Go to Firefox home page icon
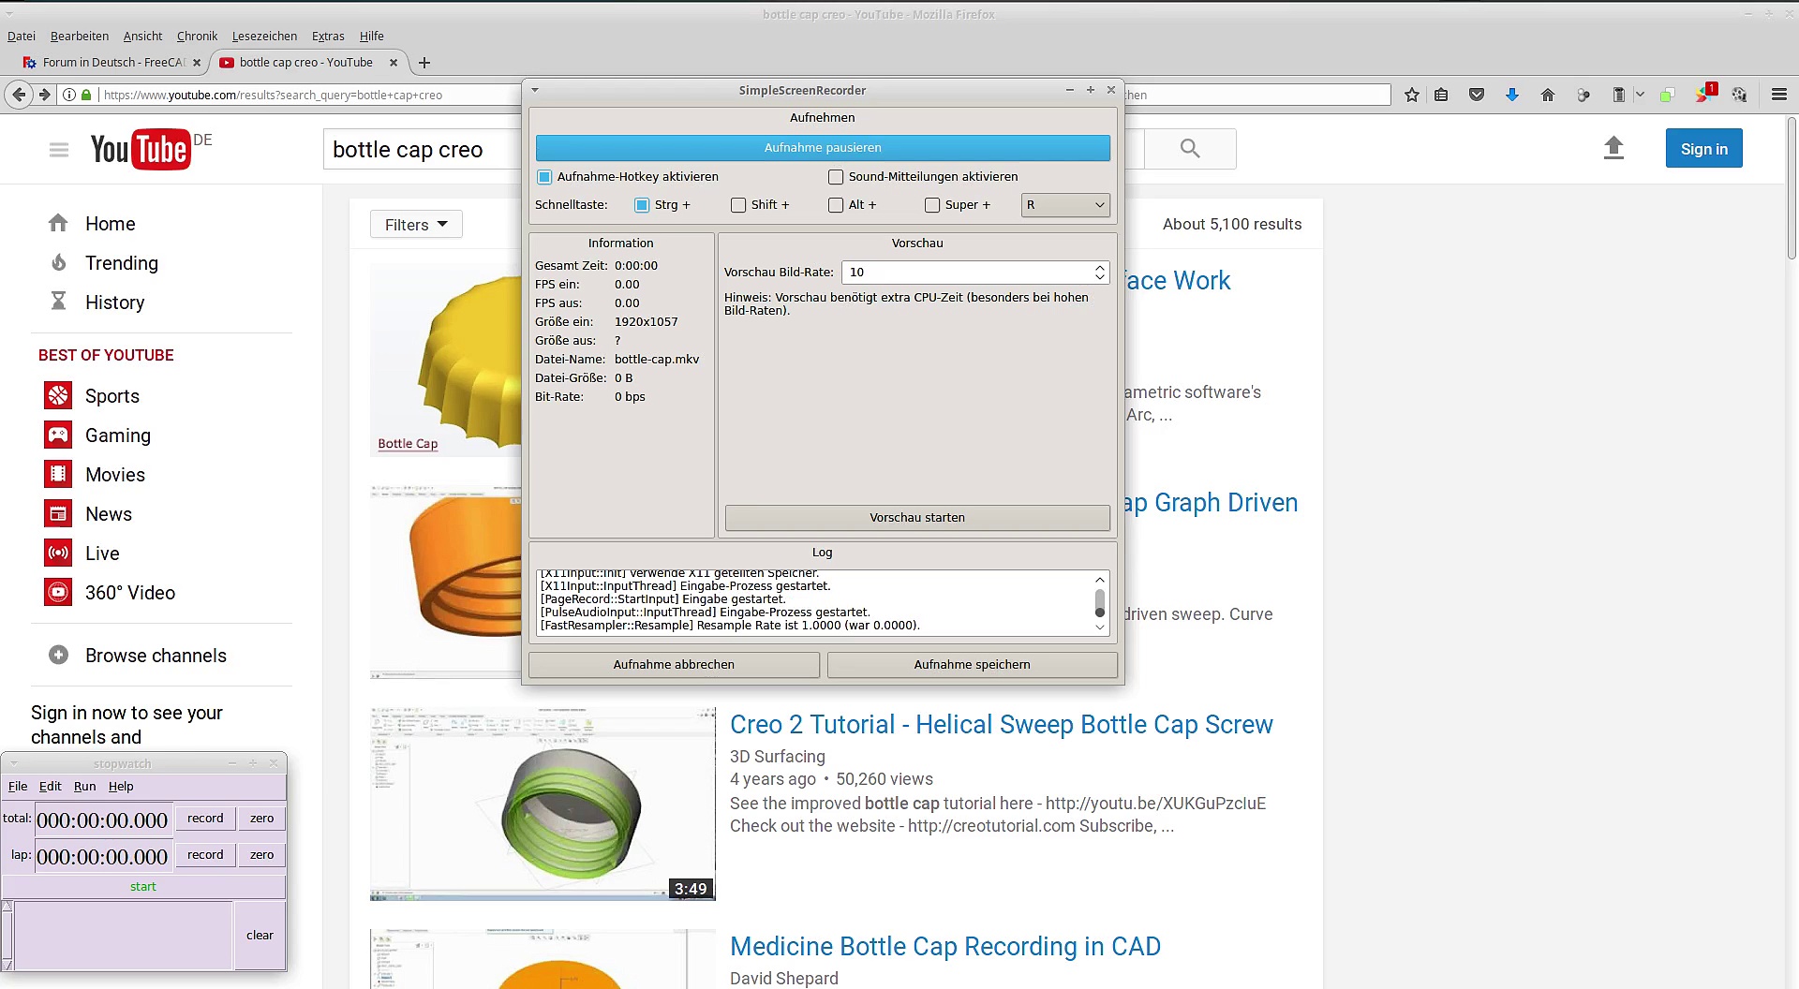This screenshot has width=1799, height=989. (x=1547, y=95)
